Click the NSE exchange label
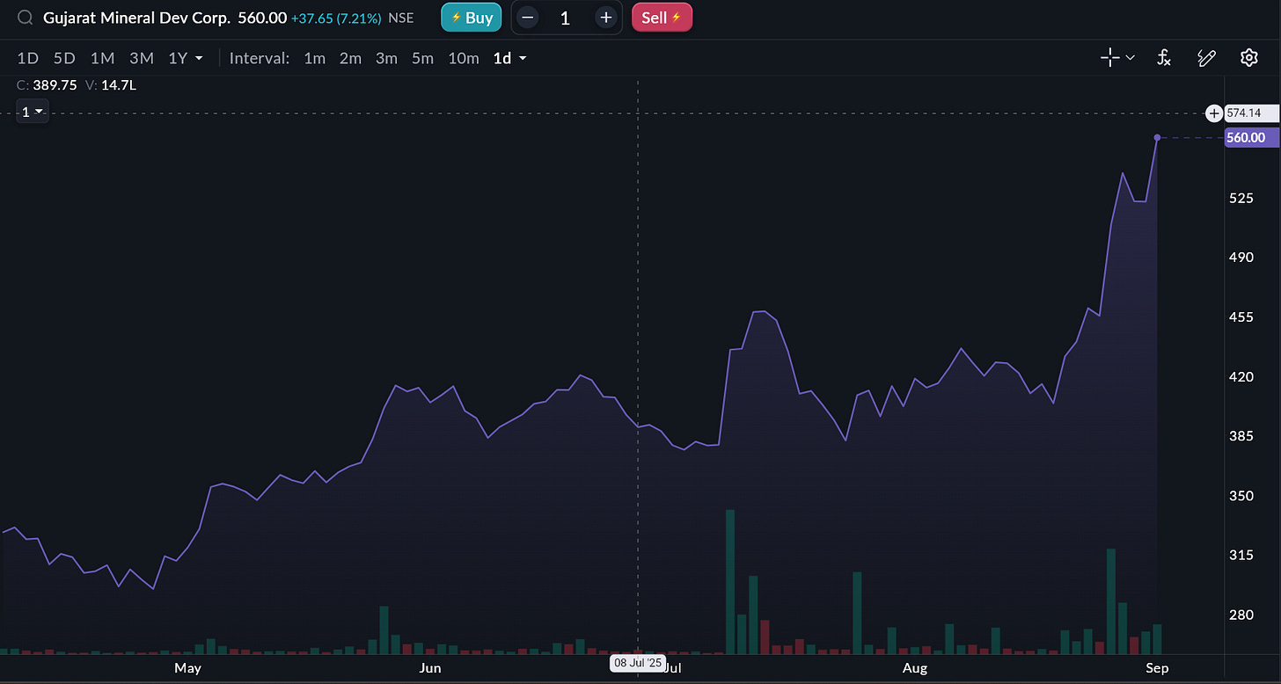Image resolution: width=1281 pixels, height=684 pixels. coord(401,18)
